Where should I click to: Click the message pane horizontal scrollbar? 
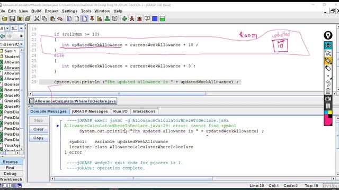click(133, 178)
